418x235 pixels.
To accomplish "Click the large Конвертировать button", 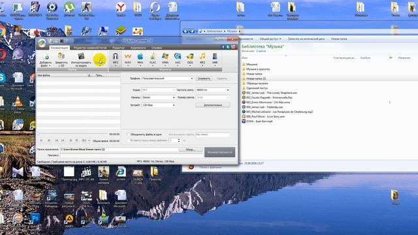I will pyautogui.click(x=219, y=152).
